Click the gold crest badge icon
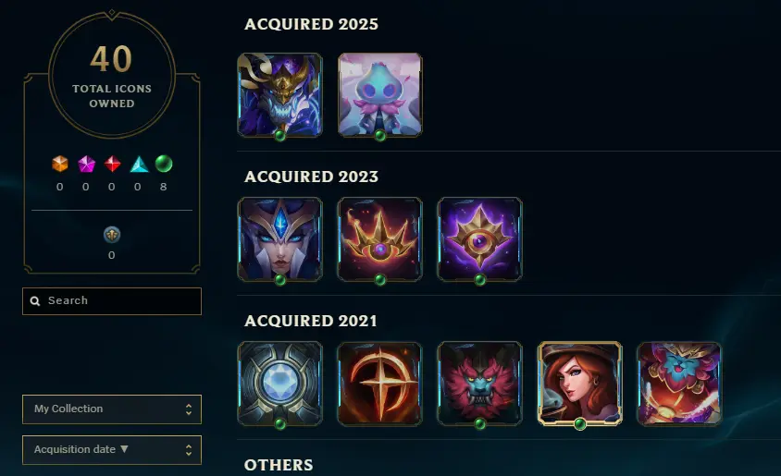The height and width of the screenshot is (476, 781). (112, 235)
